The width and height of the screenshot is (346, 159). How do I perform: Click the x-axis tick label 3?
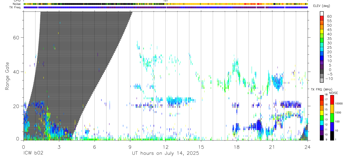click(59, 147)
